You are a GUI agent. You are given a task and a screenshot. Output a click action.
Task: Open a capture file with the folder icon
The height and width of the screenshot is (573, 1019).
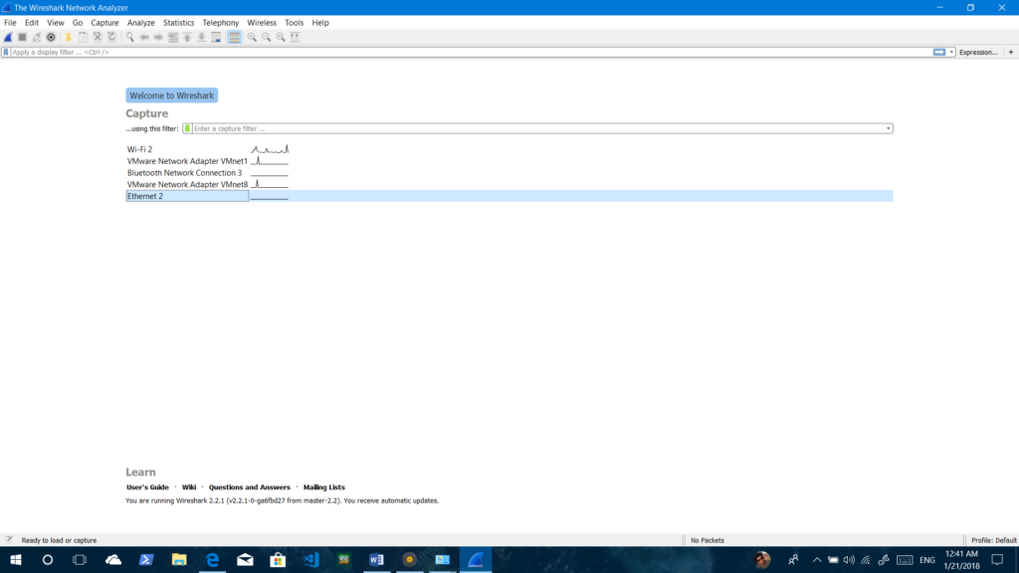tap(69, 37)
